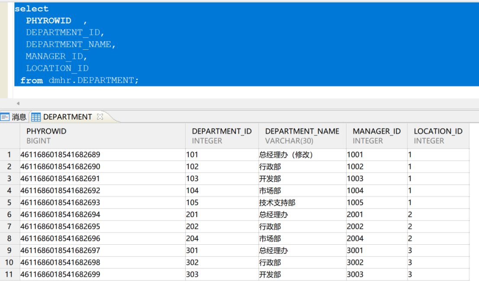
Task: Click MANAGER_ID cell 3003
Action: click(376, 274)
